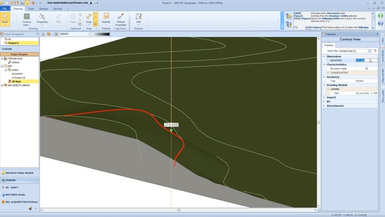Image resolution: width=385 pixels, height=217 pixels.
Task: Open the Window ribbon tab
Action: click(43, 9)
